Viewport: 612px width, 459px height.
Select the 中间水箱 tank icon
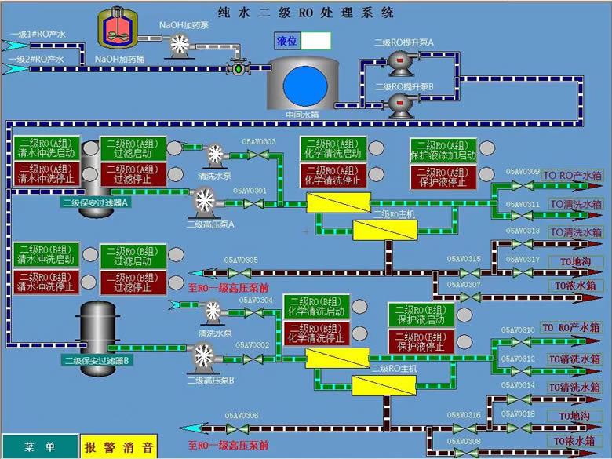tap(300, 82)
